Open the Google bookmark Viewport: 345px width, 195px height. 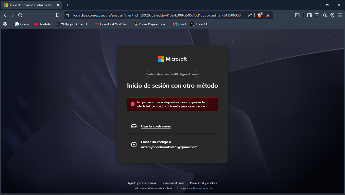[22, 24]
